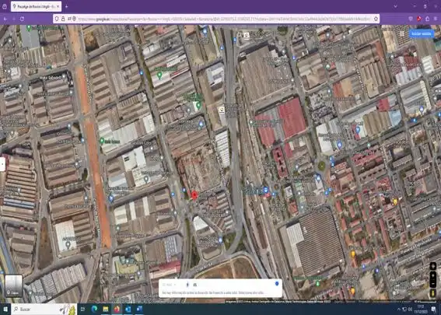Expand the collapsed side panel handle on the left edge

pos(2,164)
